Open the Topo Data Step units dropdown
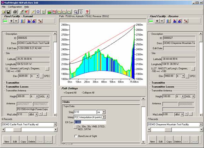 coord(104,112)
